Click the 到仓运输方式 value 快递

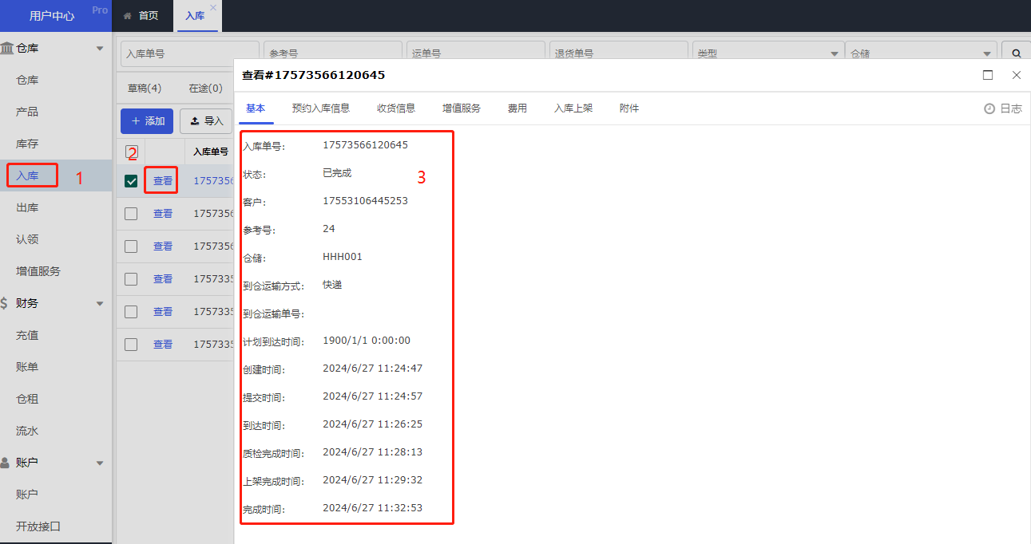click(332, 285)
